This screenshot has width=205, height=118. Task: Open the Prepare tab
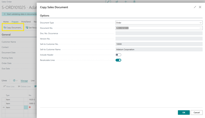coord(15,22)
